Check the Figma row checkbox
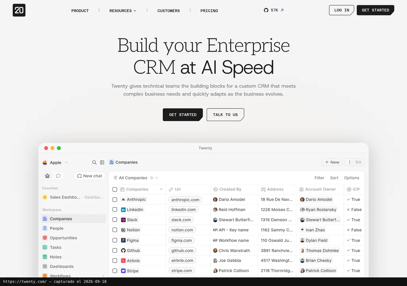 tap(115, 240)
